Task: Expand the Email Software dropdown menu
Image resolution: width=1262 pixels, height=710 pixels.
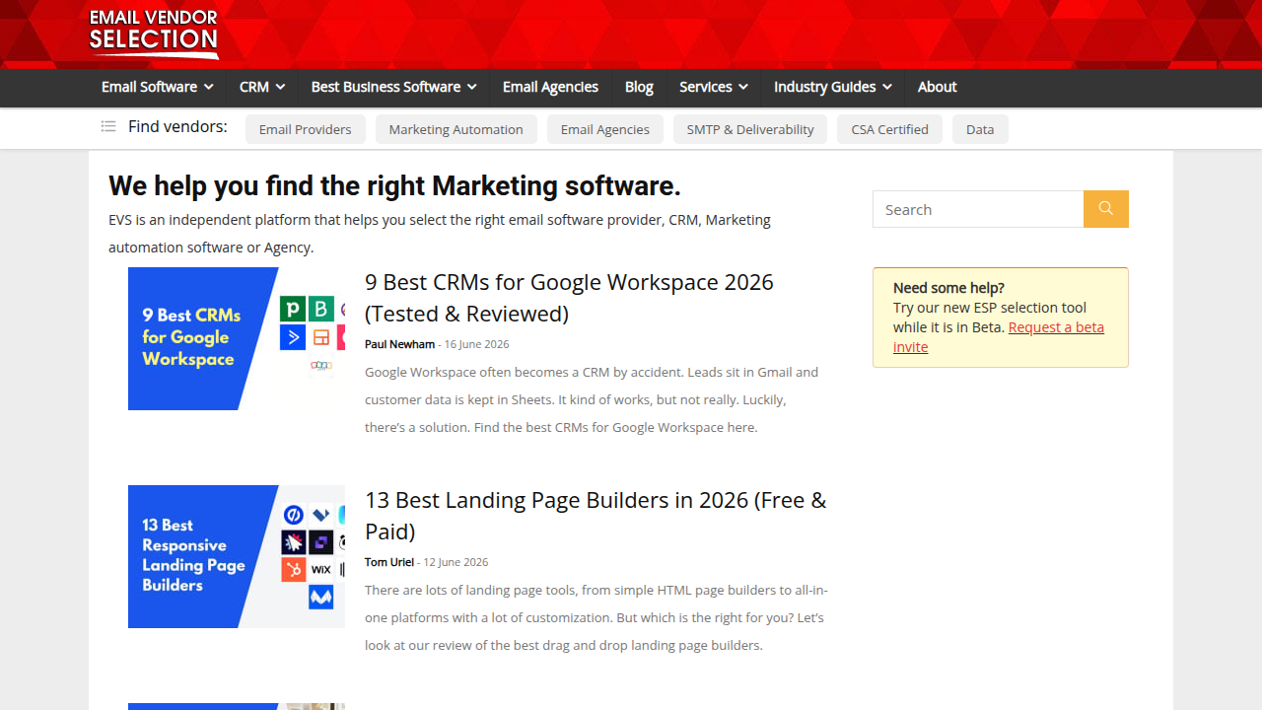Action: click(x=158, y=87)
